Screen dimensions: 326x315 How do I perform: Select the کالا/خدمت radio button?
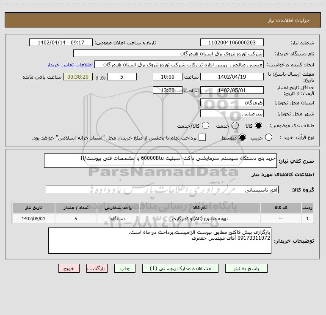click(x=205, y=126)
